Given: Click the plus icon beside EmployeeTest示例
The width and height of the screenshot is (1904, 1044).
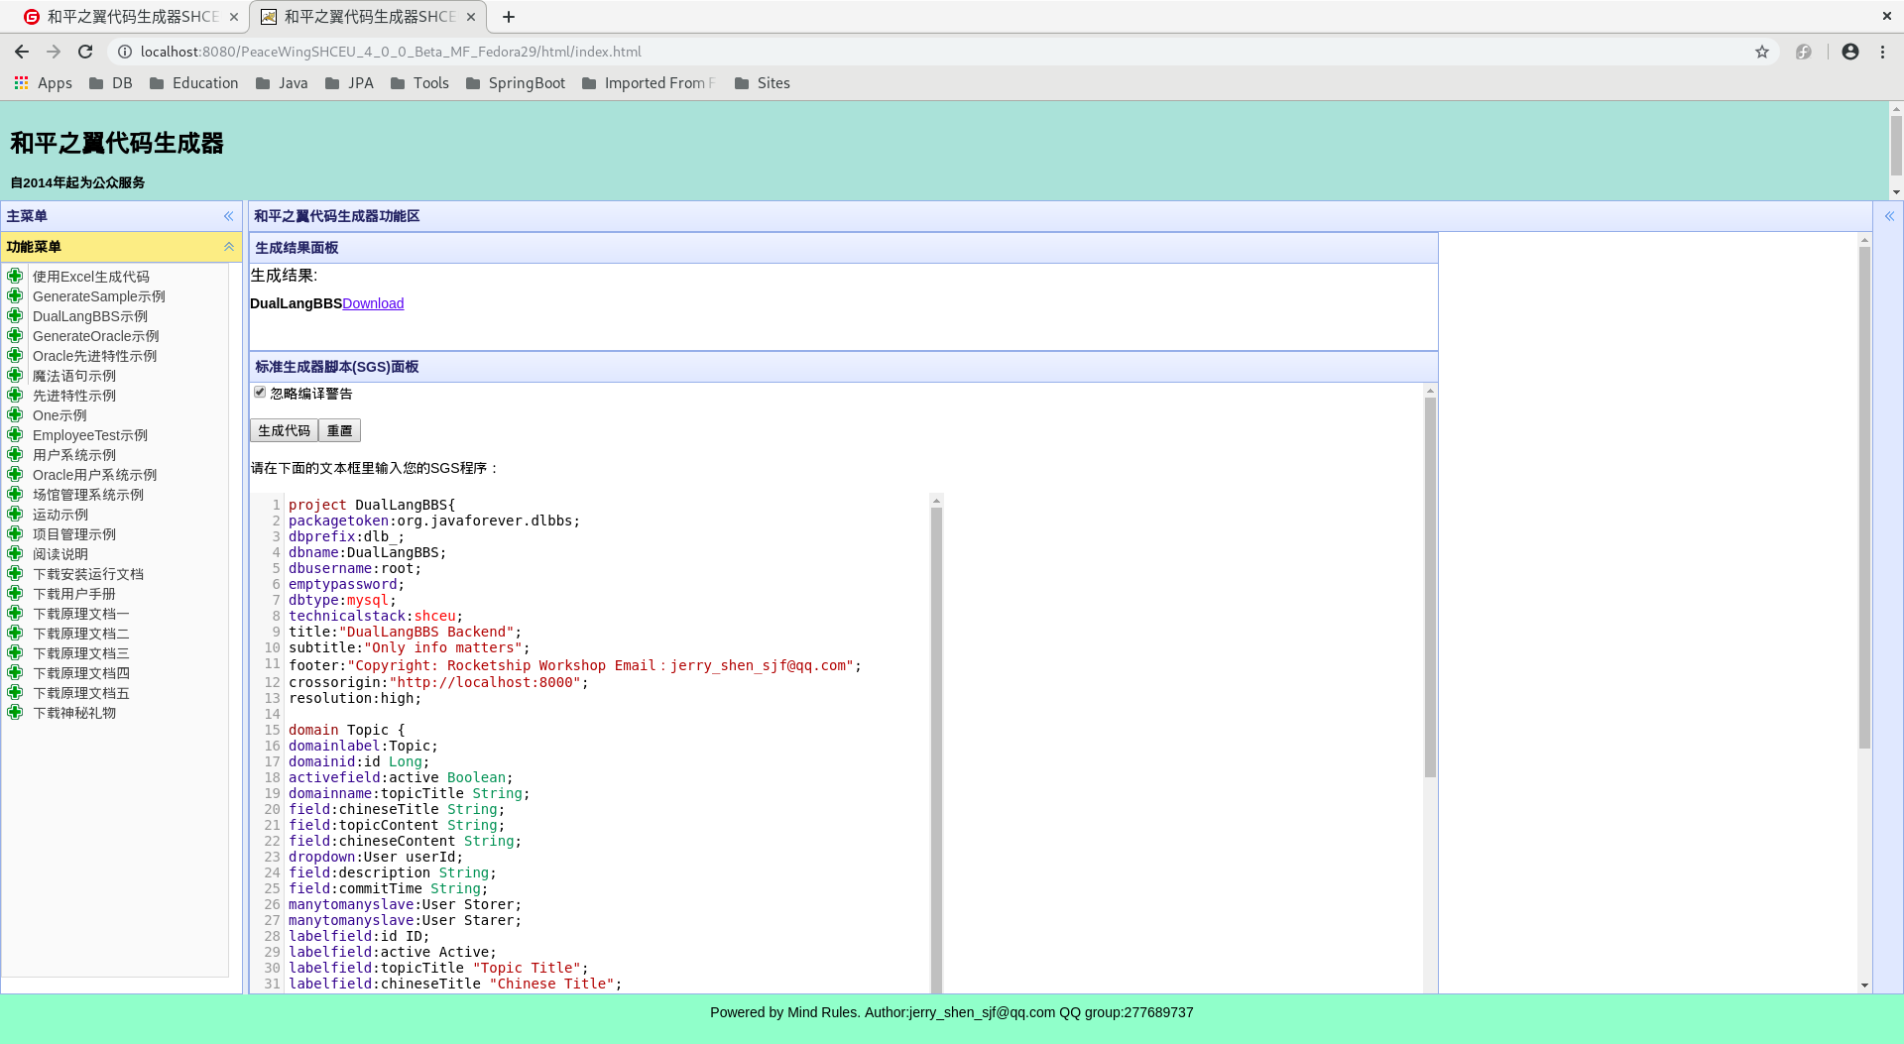Looking at the screenshot, I should click(15, 434).
